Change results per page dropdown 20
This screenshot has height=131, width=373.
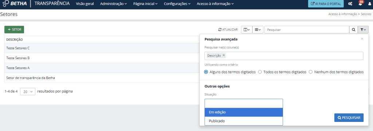click(28, 91)
